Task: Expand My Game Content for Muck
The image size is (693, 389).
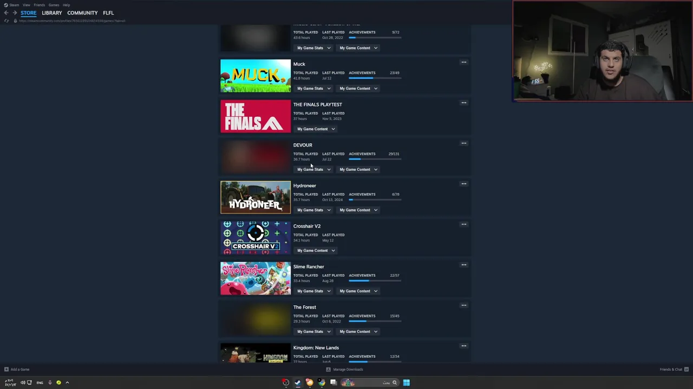Action: tap(358, 89)
